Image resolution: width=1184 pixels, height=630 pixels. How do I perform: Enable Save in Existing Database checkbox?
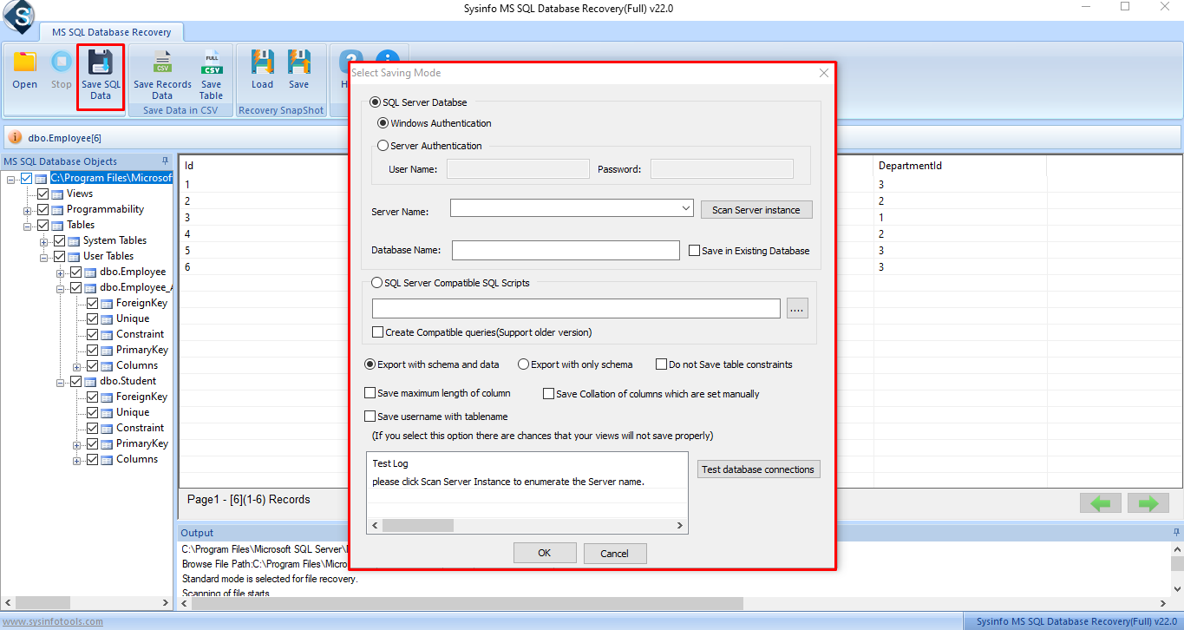694,251
